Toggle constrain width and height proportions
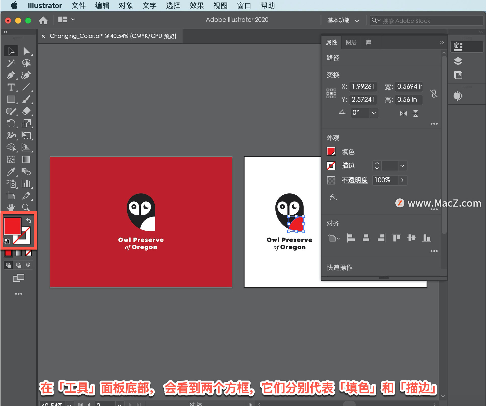486x406 pixels. tap(434, 94)
